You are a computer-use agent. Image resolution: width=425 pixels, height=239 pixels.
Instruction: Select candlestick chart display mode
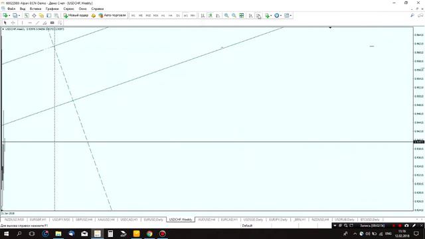(x=211, y=16)
